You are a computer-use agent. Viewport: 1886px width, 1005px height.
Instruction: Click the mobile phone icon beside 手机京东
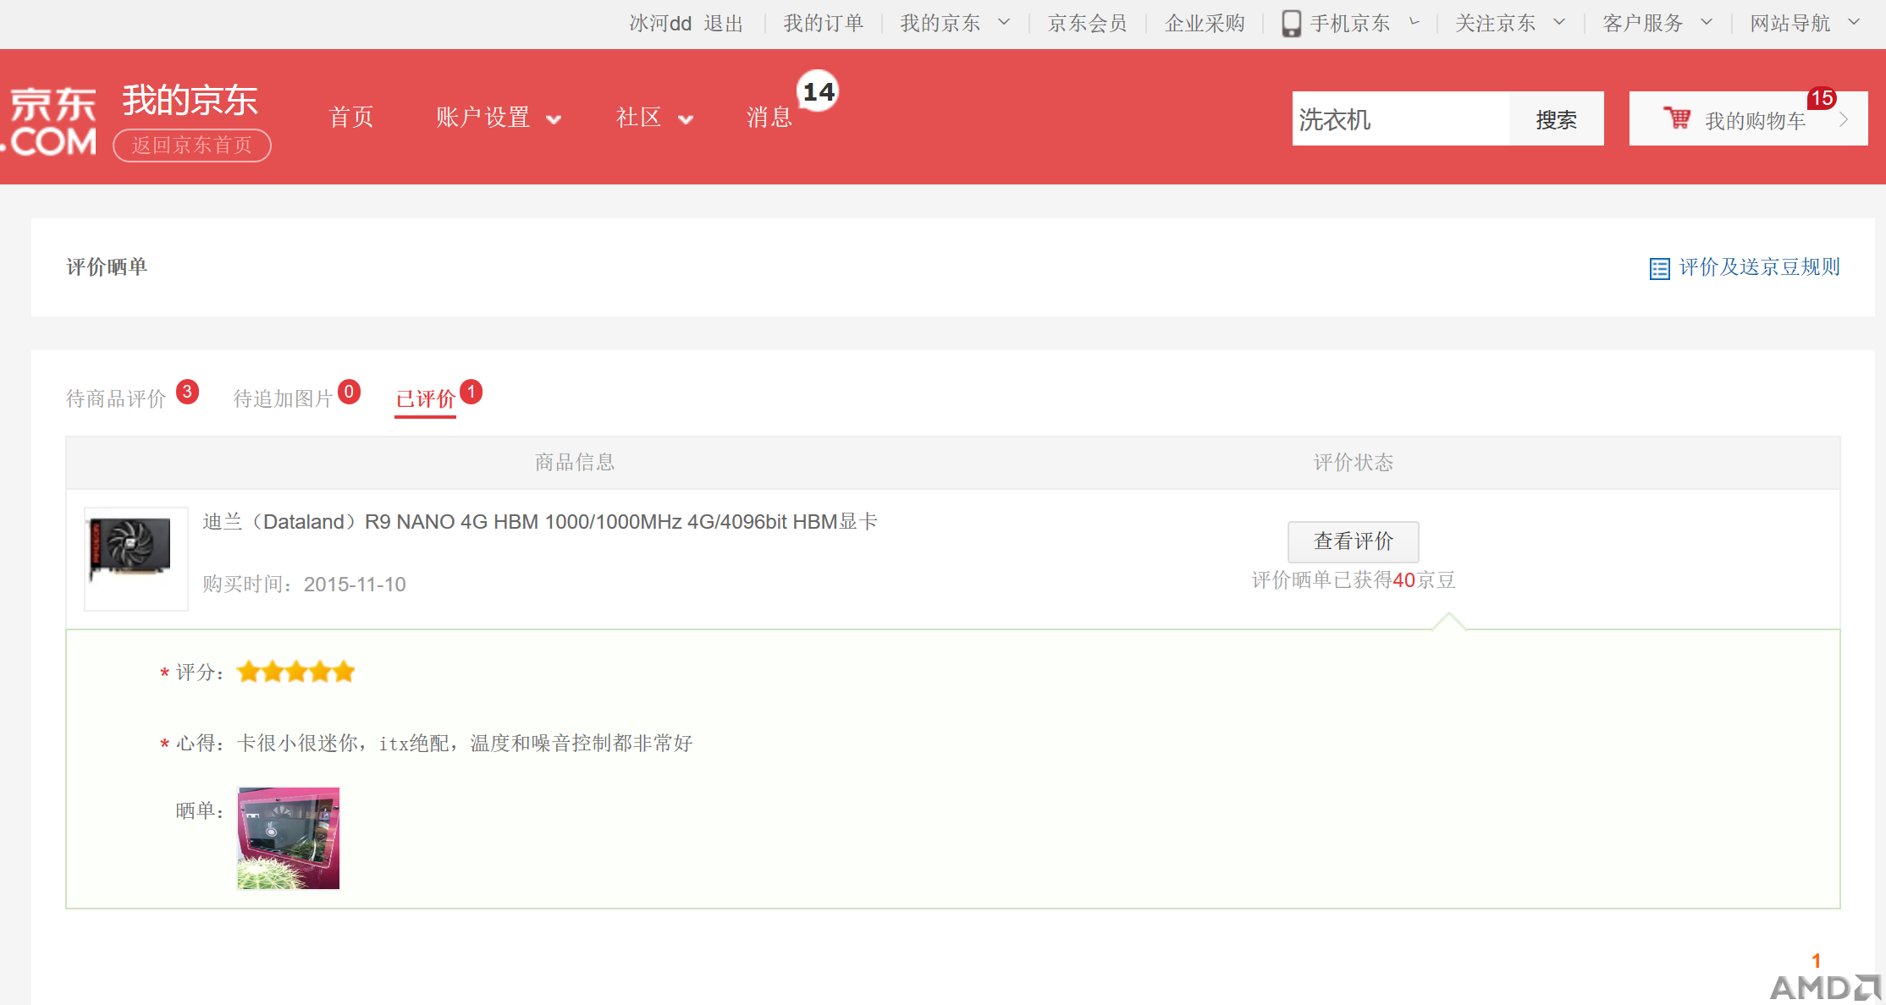click(1291, 24)
